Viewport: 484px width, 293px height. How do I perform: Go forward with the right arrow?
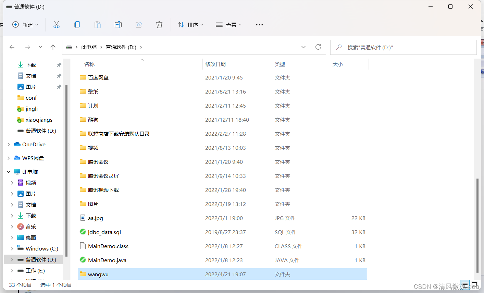28,47
